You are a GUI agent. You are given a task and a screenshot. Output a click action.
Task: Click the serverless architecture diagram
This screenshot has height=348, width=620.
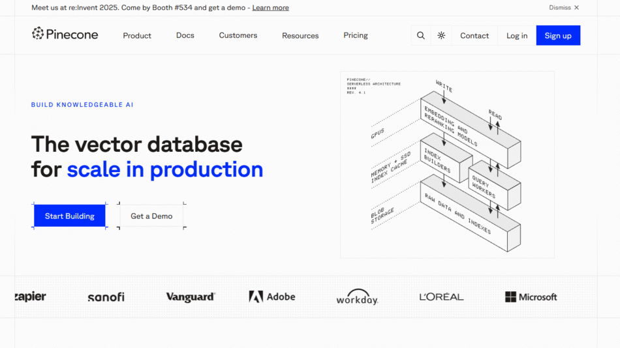[447, 165]
